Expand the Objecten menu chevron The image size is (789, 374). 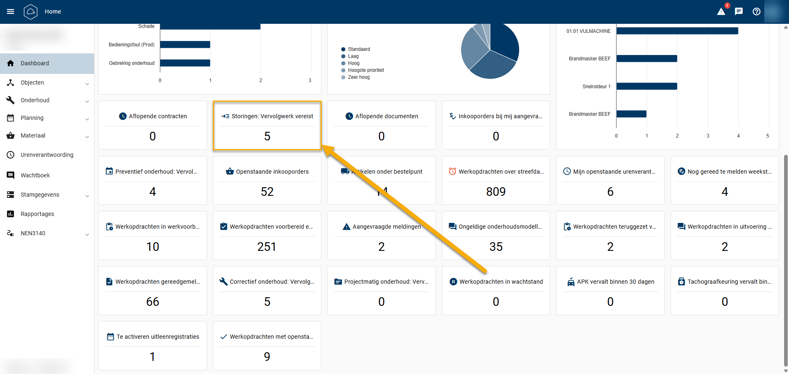pos(87,84)
